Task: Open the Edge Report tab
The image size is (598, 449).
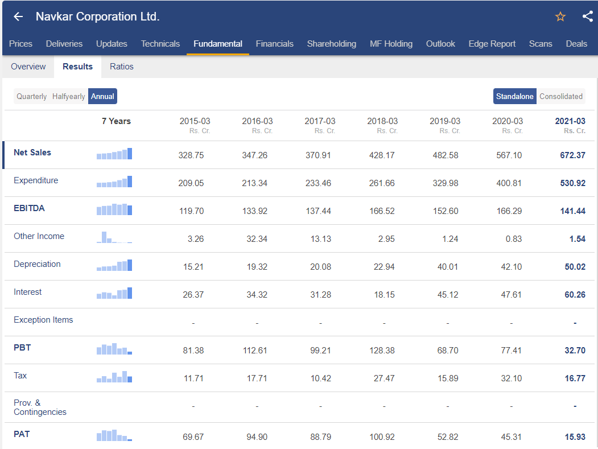Action: 492,43
